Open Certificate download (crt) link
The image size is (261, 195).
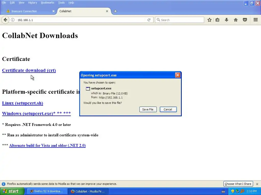29,70
